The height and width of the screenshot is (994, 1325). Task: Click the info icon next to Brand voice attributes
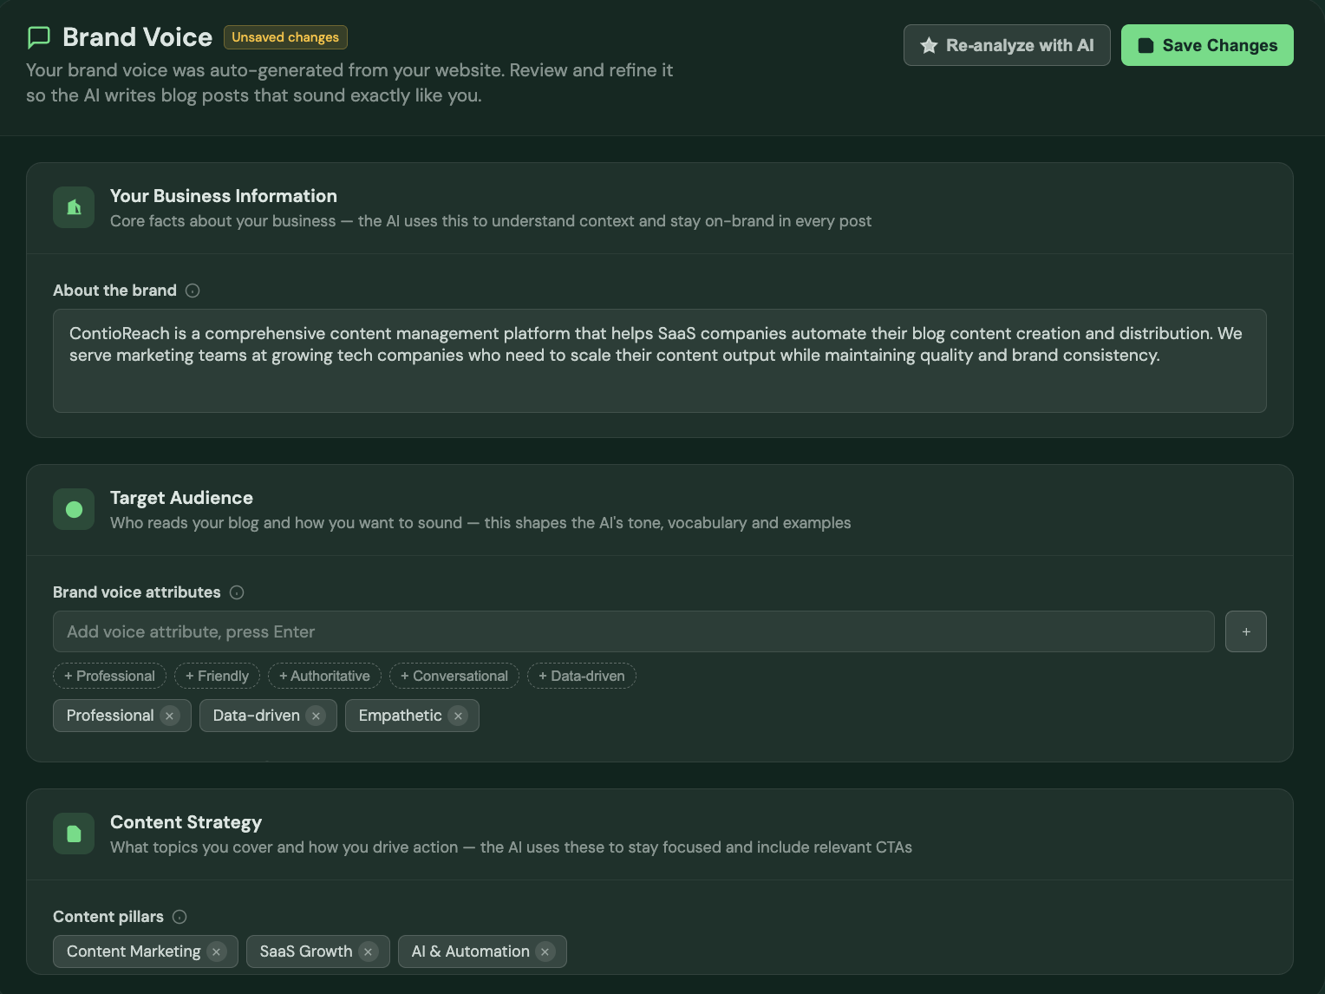click(237, 592)
